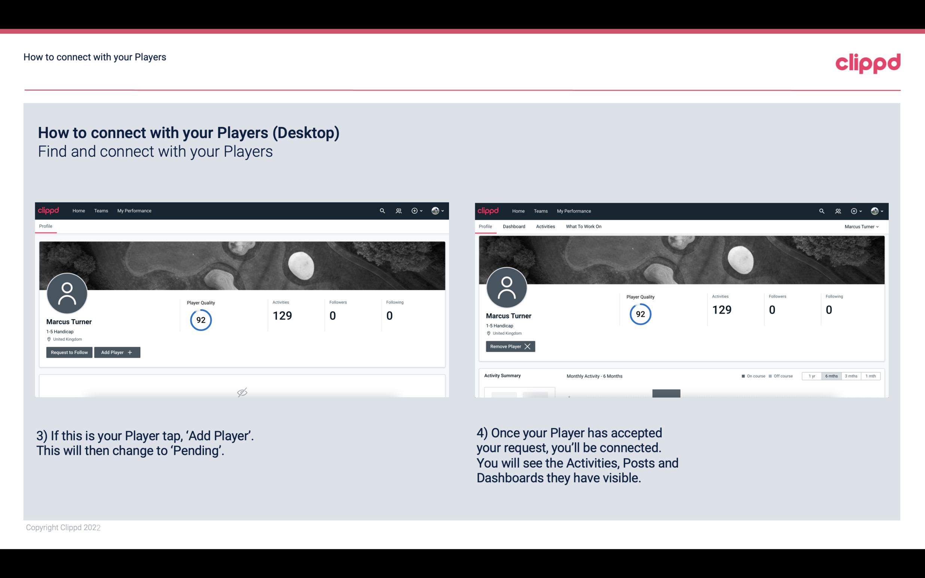
Task: Click the notifications bell icon left nav
Action: [397, 210]
